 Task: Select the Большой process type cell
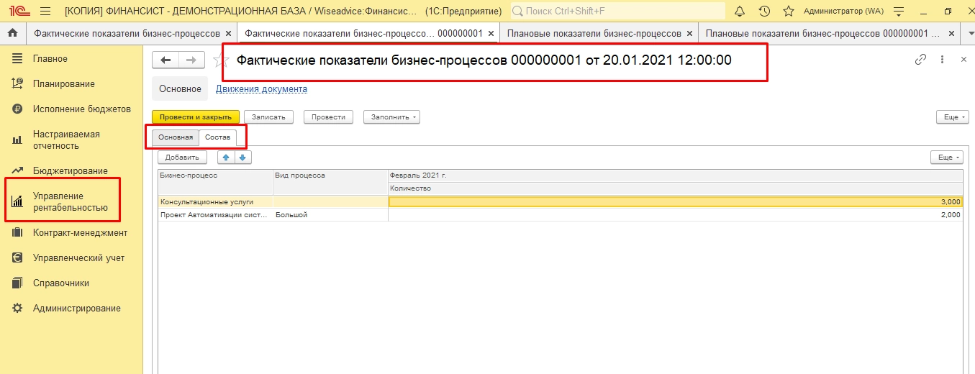(x=330, y=215)
